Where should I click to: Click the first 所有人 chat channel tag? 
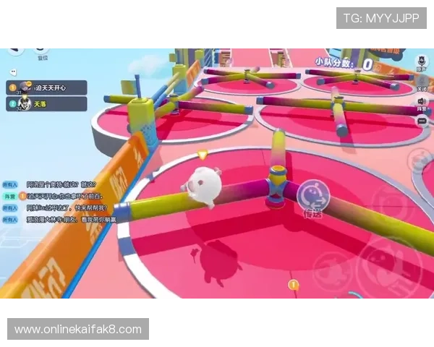pos(10,185)
